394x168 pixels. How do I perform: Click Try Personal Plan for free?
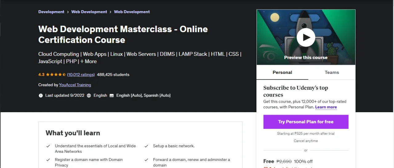pos(306,122)
